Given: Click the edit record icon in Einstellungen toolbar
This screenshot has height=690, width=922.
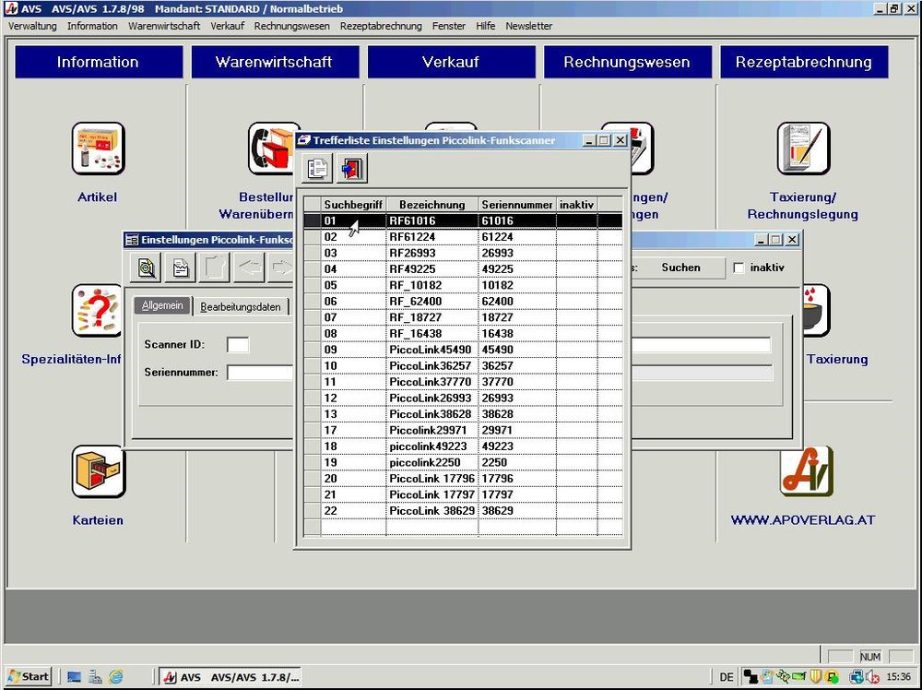Looking at the screenshot, I should point(181,268).
